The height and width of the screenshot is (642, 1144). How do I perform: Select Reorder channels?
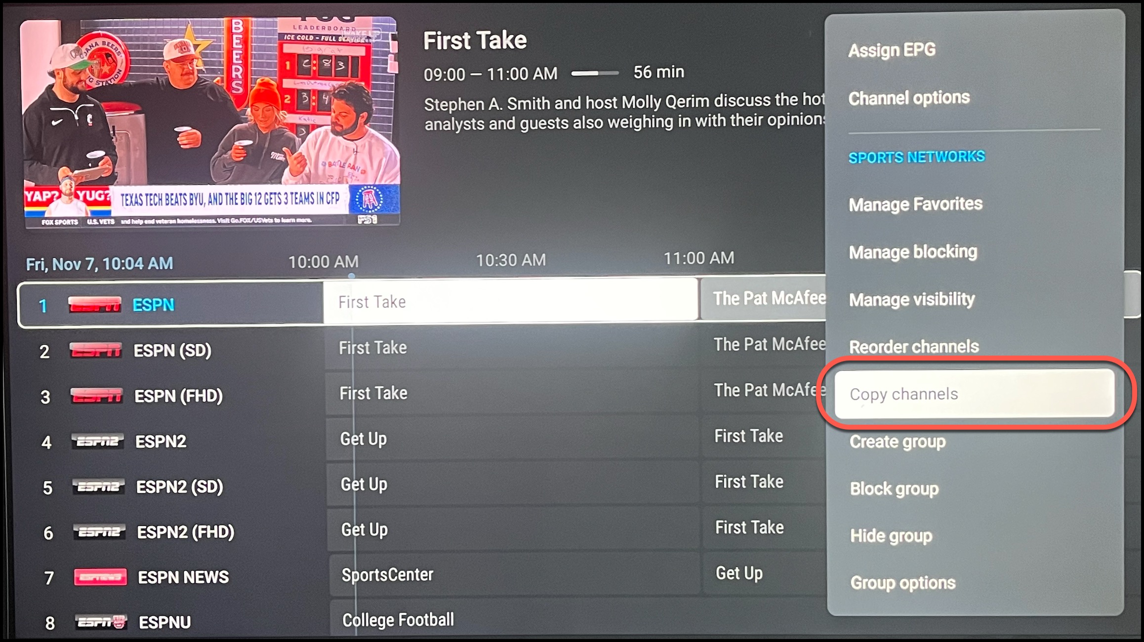point(914,347)
